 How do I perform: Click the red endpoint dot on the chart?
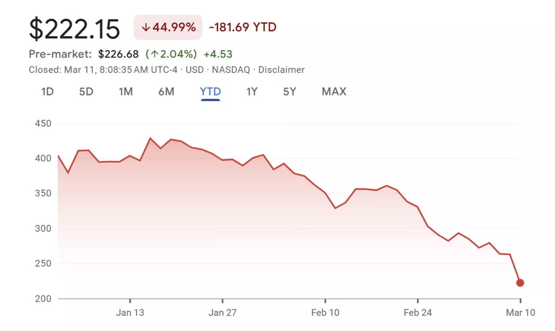pyautogui.click(x=521, y=282)
